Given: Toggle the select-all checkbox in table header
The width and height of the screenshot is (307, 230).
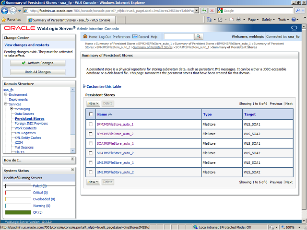Looking at the screenshot, I should click(91, 115).
